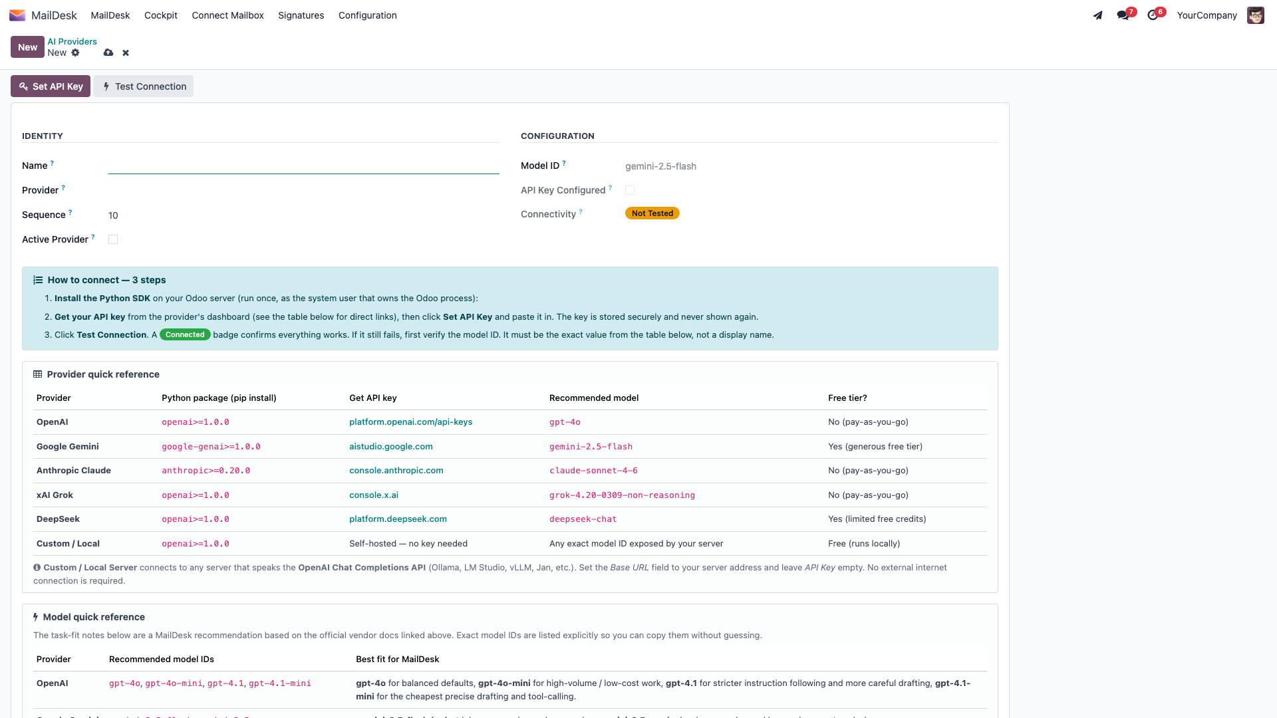
Task: Open the MailDesk menu item
Action: point(110,15)
